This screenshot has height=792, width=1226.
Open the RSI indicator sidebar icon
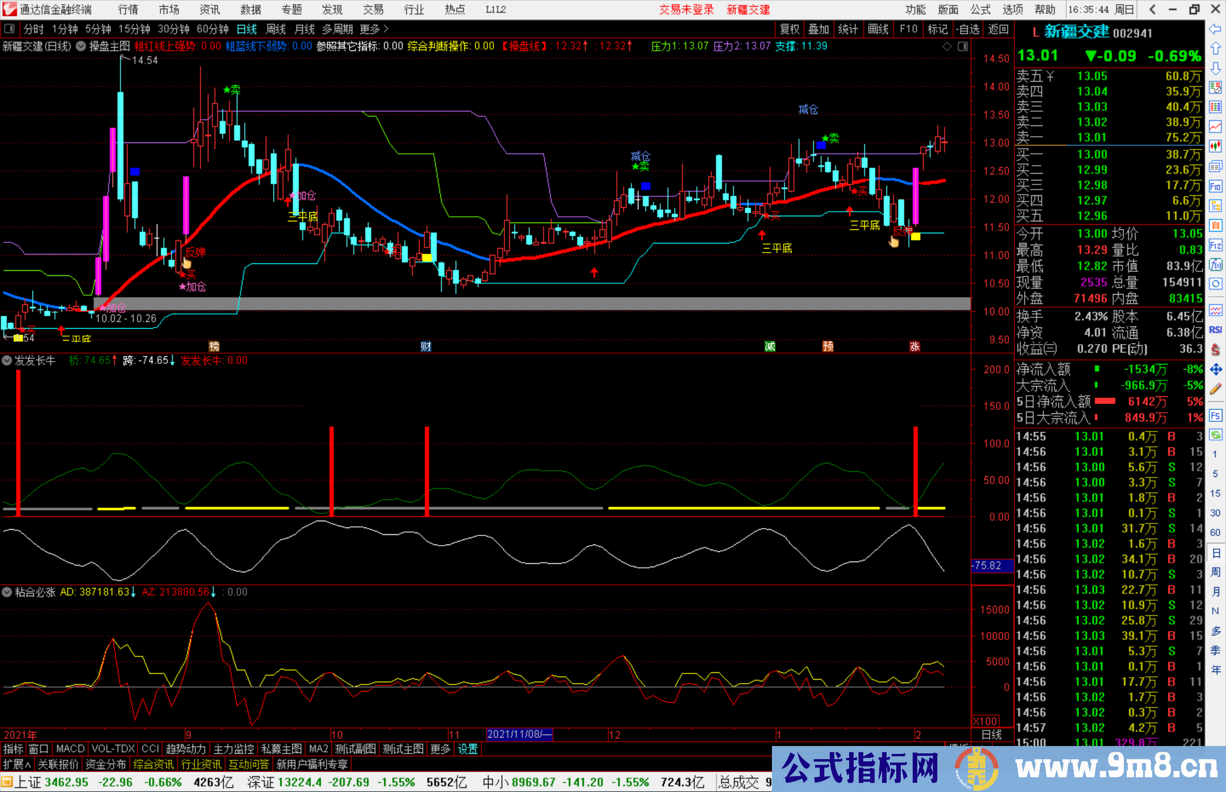[1215, 330]
